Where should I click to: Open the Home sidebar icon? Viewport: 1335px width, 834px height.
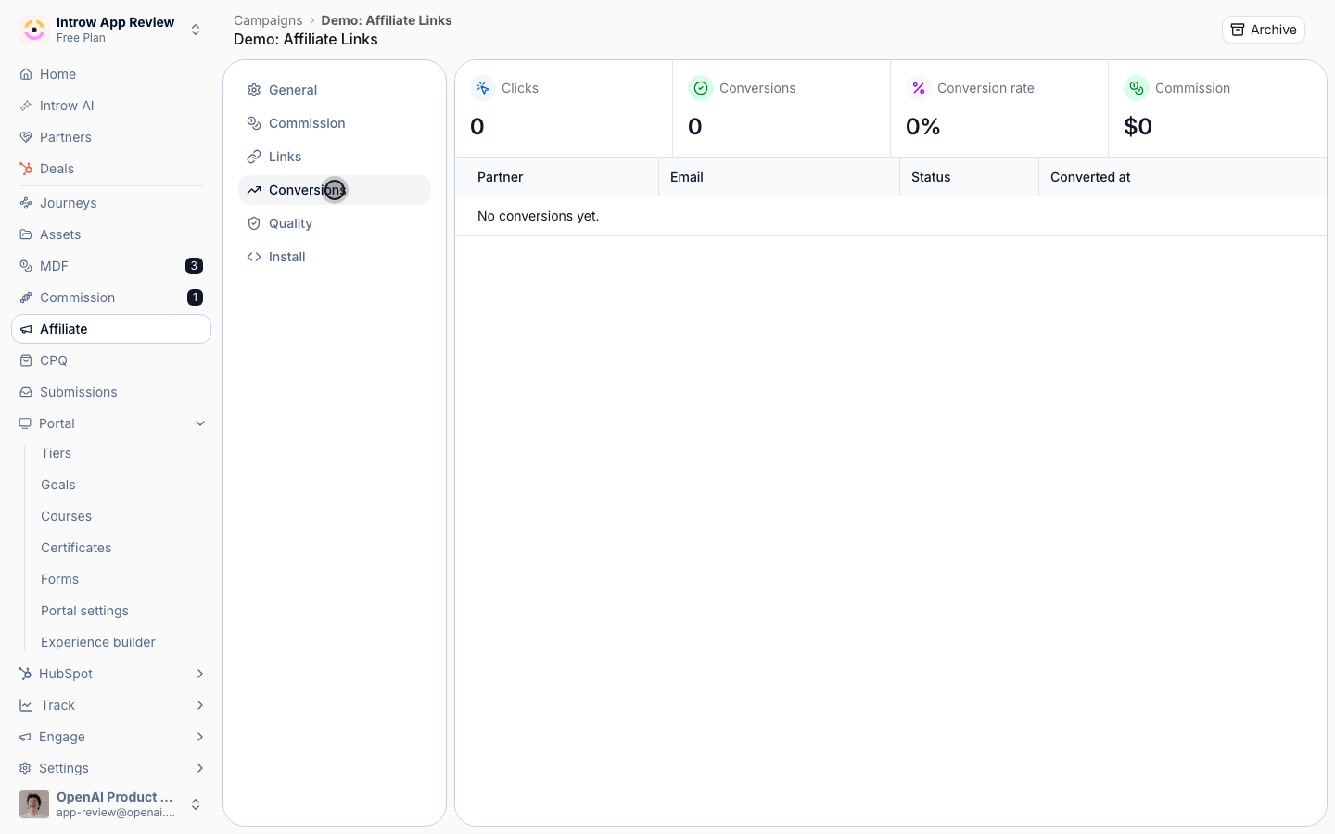[26, 74]
